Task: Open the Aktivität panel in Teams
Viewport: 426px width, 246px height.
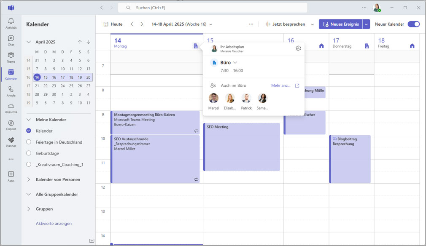Action: pyautogui.click(x=11, y=21)
